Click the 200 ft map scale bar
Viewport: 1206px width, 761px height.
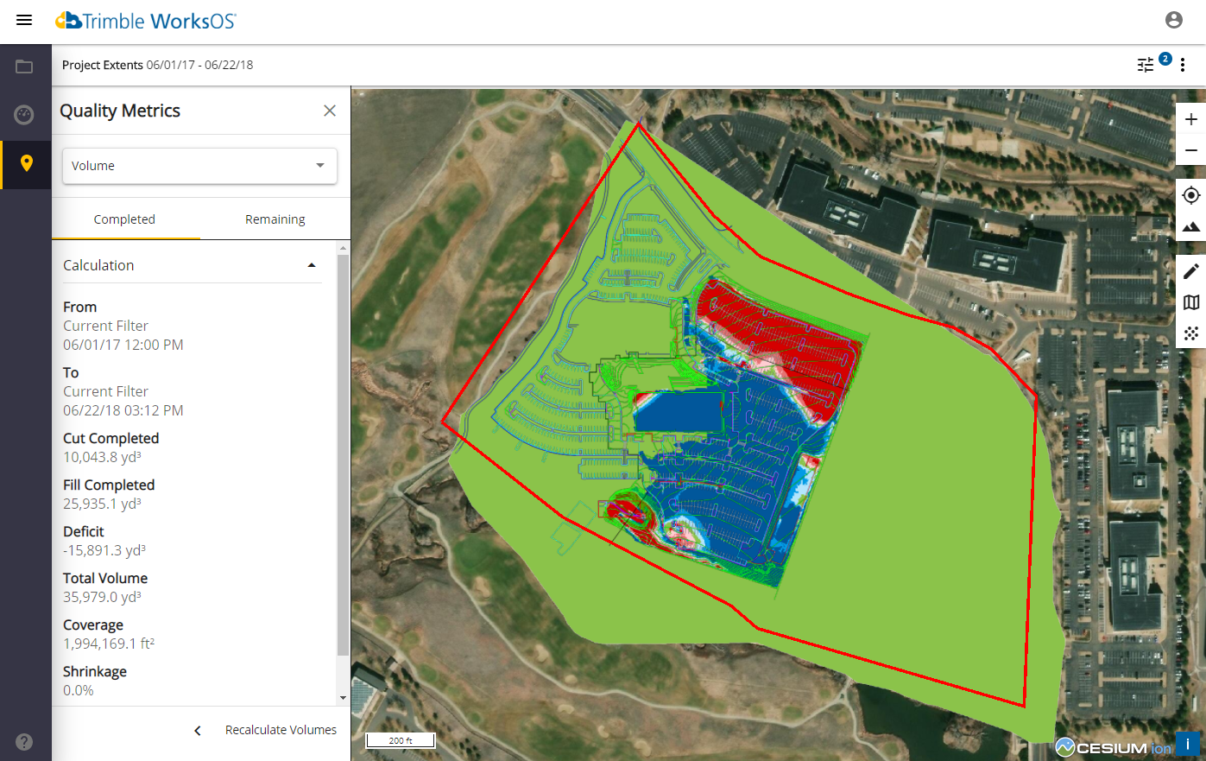tap(401, 740)
